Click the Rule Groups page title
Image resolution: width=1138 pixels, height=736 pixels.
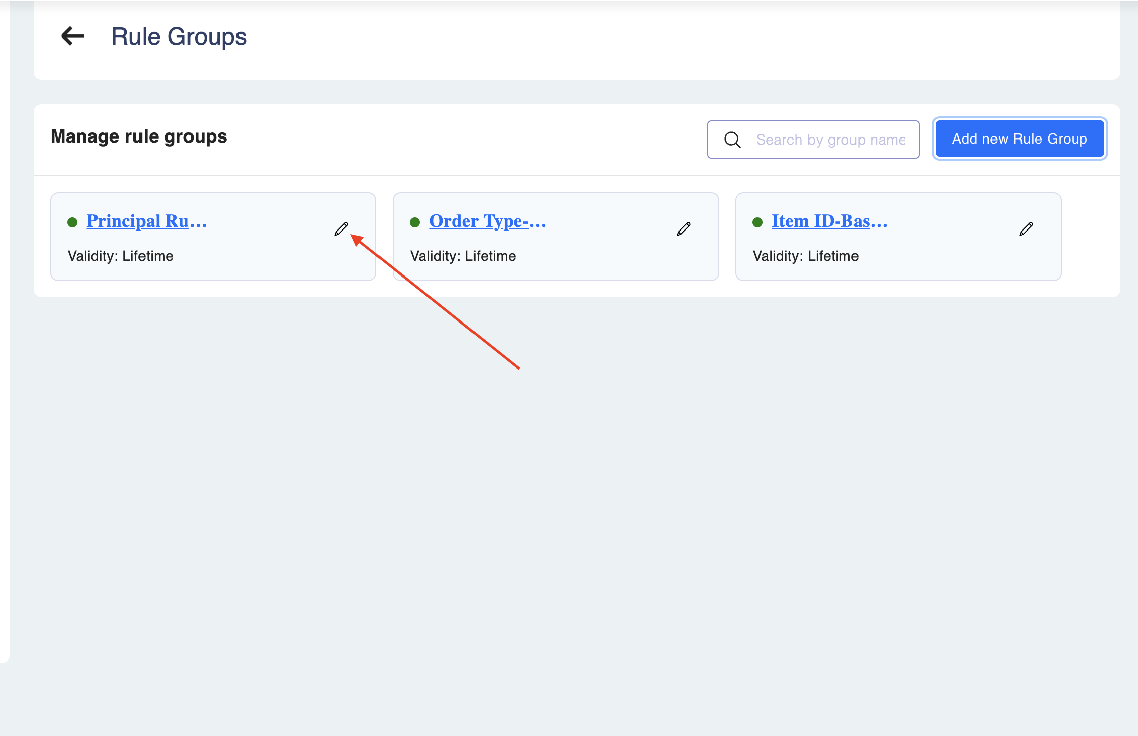pyautogui.click(x=179, y=37)
